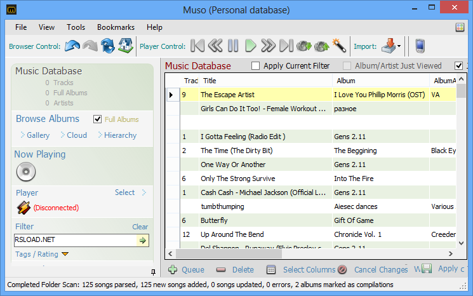The width and height of the screenshot is (473, 296).
Task: Click the magic wand icon
Action: (339, 46)
